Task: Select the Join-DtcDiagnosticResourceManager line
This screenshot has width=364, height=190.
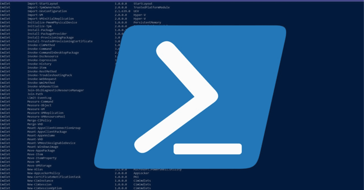Action: click(55, 90)
